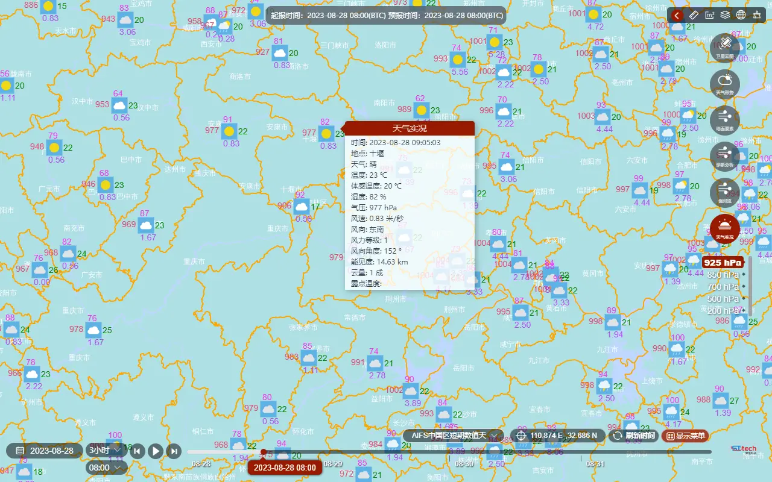
Task: Switch to the 500 hPa pressure level
Action: (x=722, y=298)
